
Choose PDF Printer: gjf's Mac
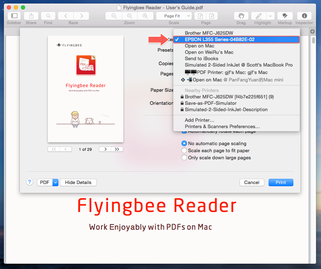[x=236, y=72]
